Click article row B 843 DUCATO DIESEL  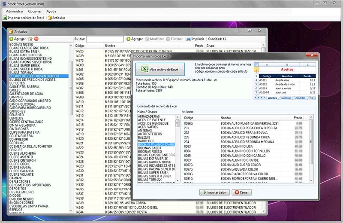[x=167, y=208]
